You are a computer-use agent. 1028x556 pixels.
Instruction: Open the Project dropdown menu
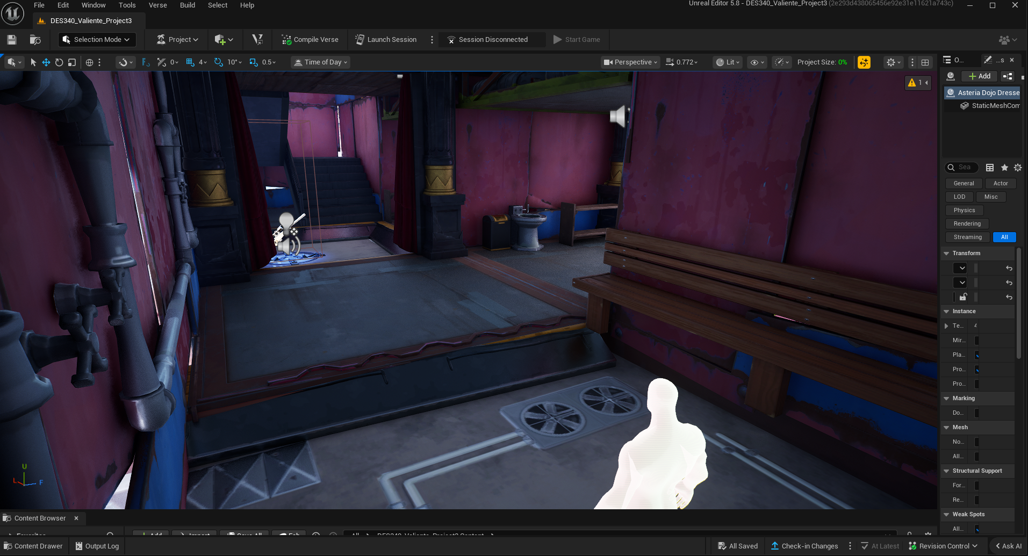coord(177,40)
